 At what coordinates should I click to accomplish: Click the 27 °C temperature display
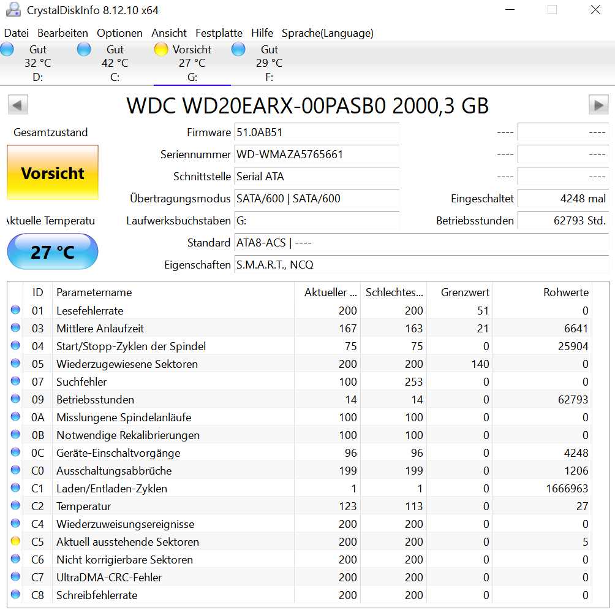[x=52, y=251]
